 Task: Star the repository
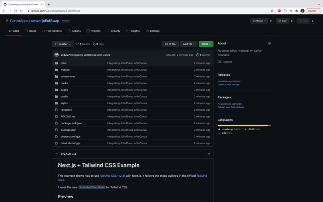click(282, 21)
